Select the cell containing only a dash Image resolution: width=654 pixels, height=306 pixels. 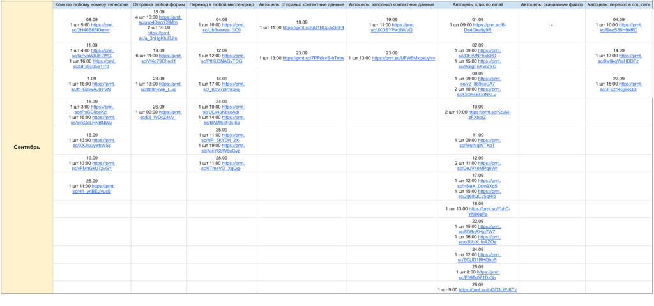click(552, 26)
